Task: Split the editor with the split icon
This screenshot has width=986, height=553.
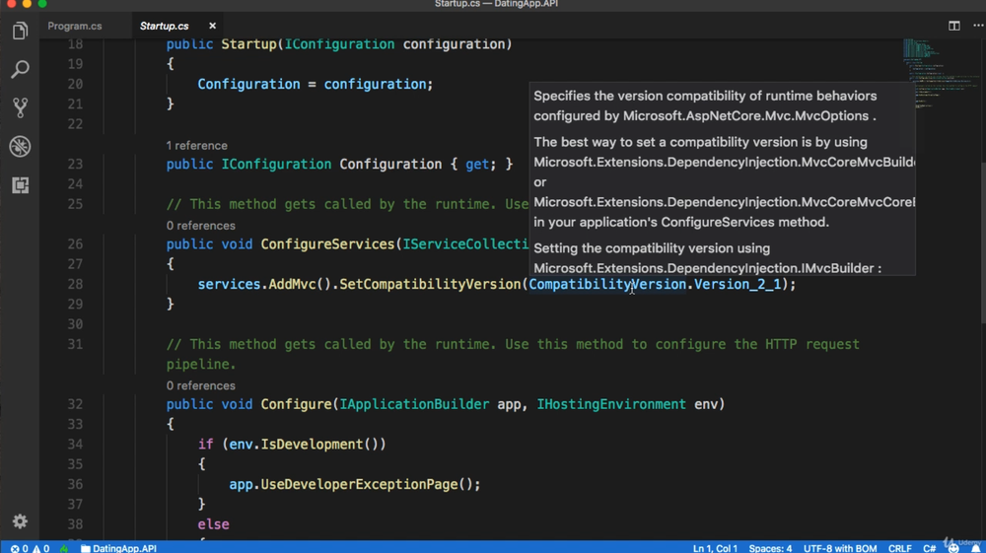Action: 953,26
